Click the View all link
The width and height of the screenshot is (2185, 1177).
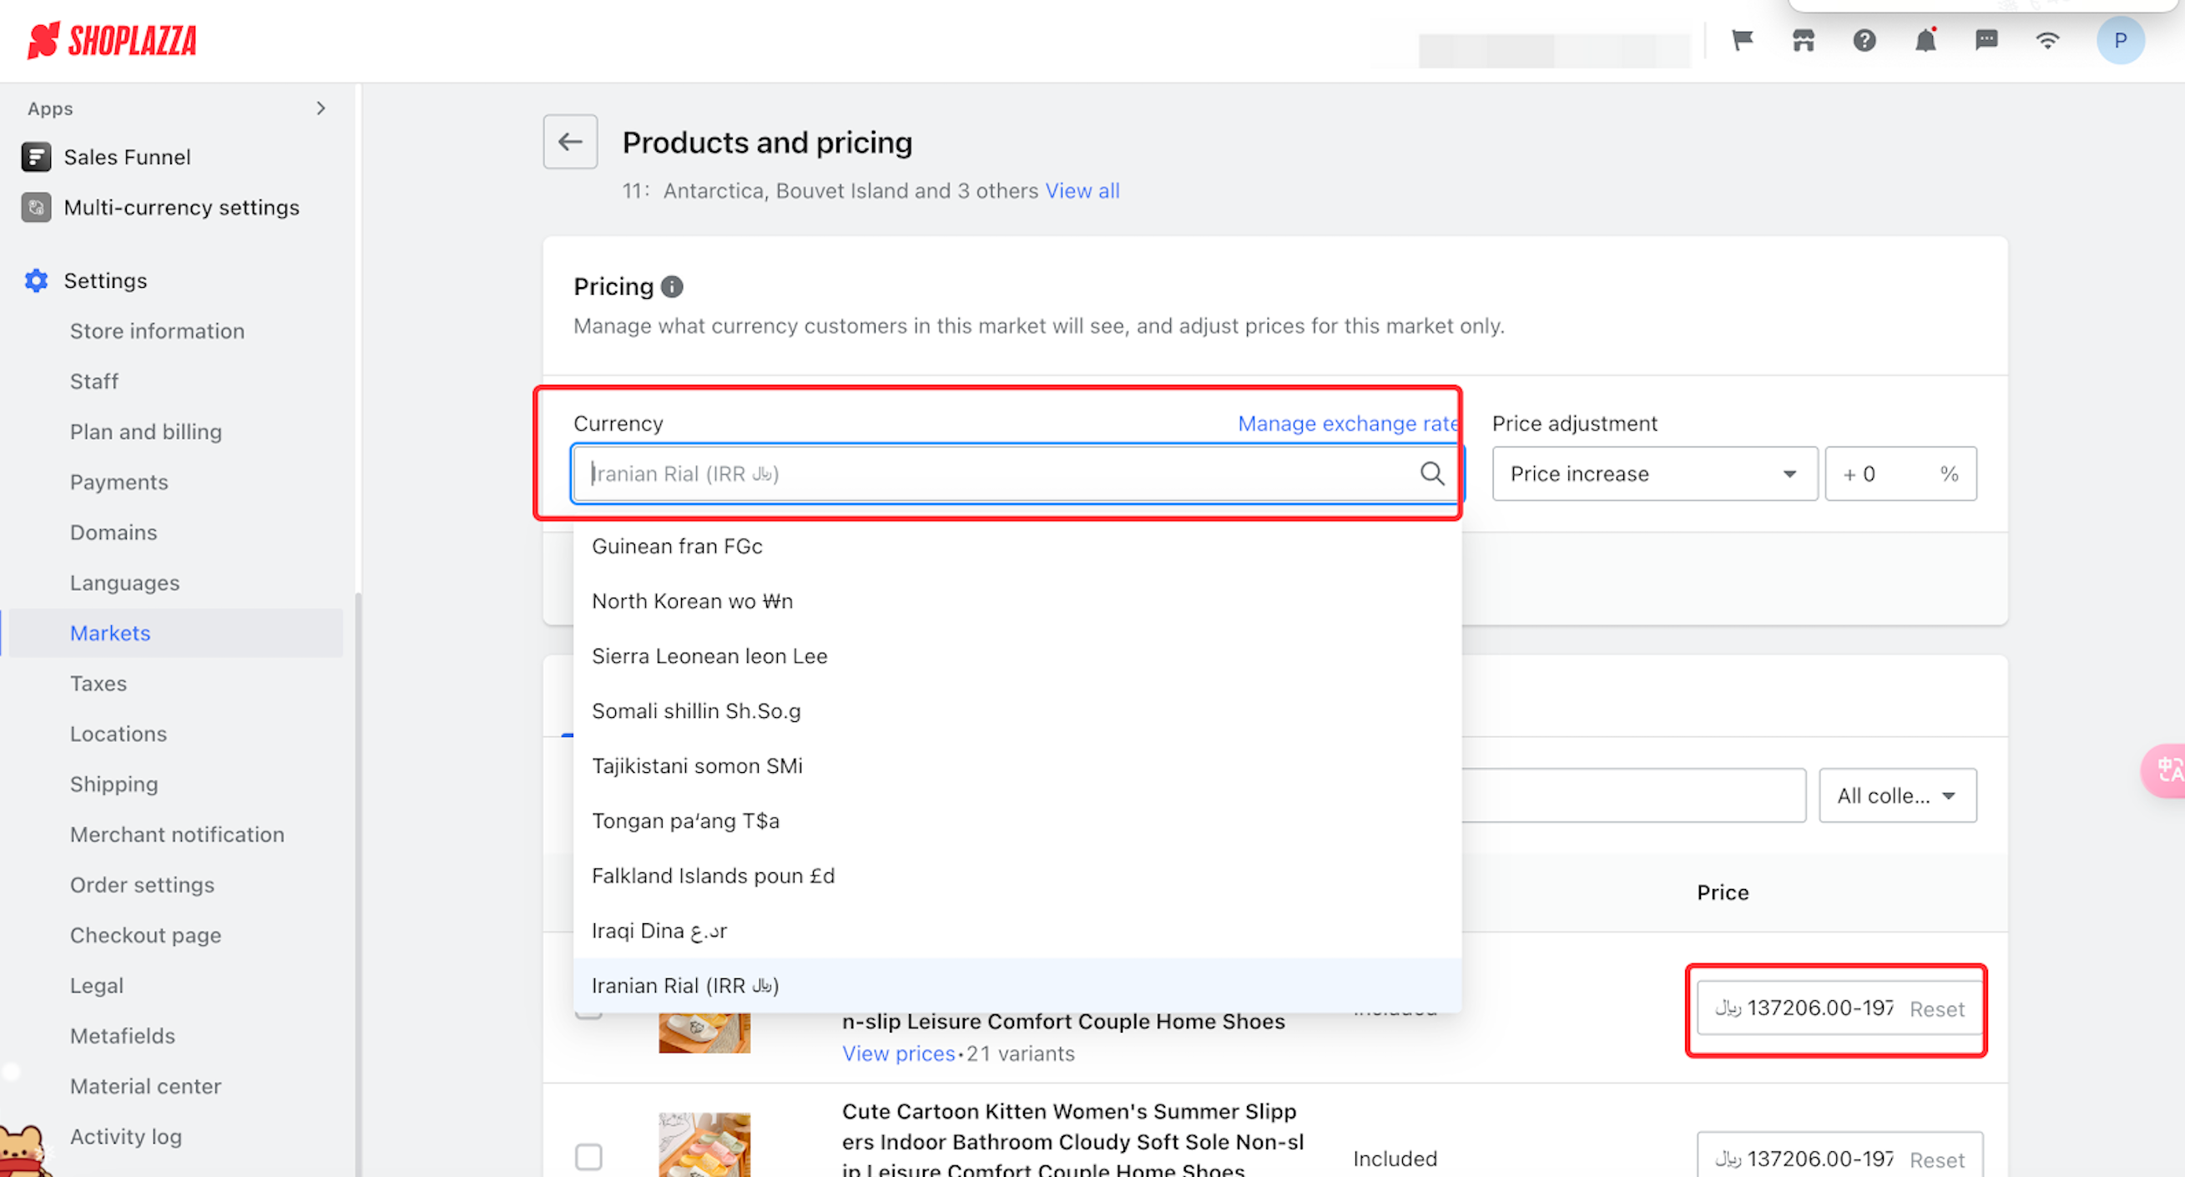tap(1082, 191)
